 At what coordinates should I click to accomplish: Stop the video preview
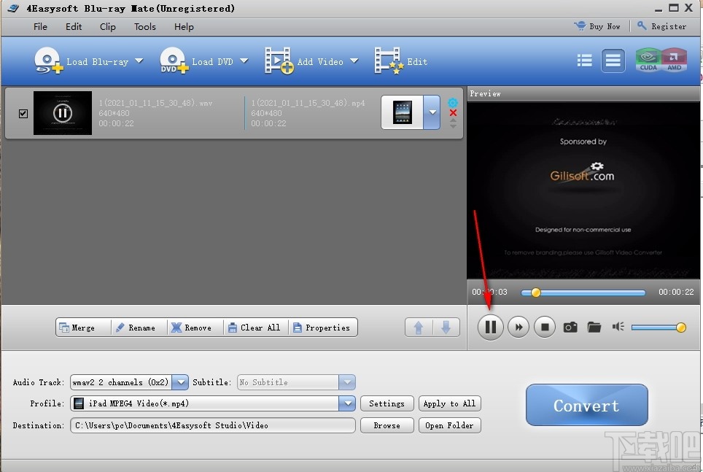click(545, 328)
